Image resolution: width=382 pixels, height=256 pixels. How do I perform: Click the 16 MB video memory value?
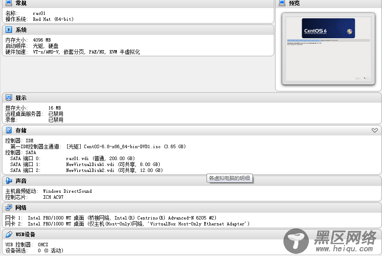click(x=54, y=108)
